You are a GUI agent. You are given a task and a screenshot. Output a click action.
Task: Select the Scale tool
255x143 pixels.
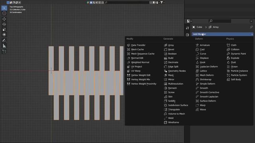[4, 29]
